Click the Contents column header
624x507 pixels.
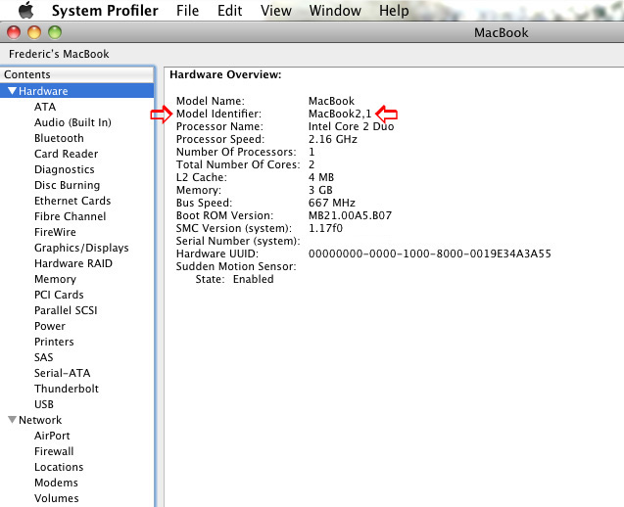76,74
